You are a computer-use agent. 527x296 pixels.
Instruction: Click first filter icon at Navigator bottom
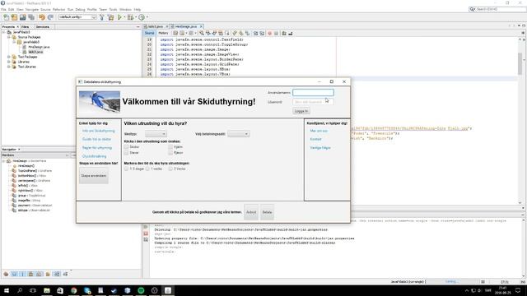6,274
